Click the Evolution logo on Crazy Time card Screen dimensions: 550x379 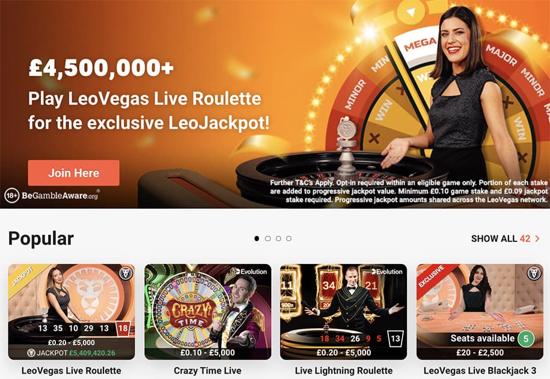251,272
